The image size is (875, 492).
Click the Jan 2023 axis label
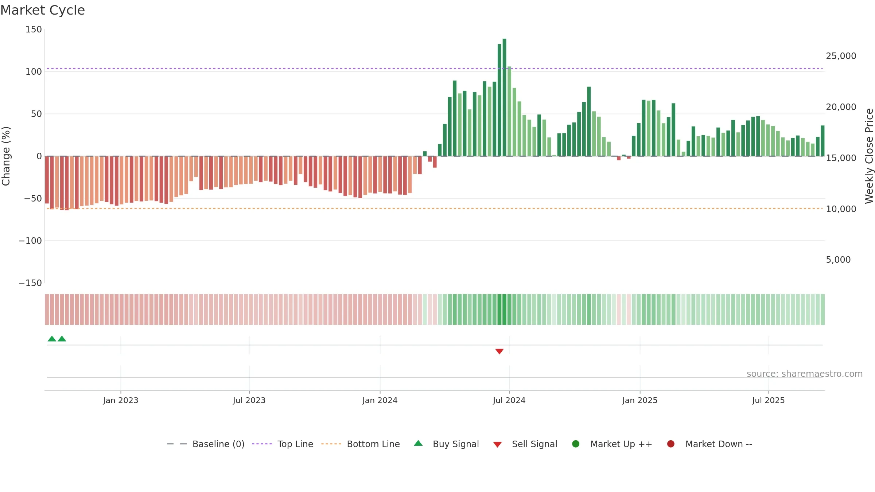[121, 400]
